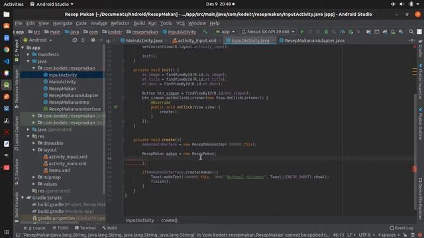Click Sync Project with Gradle Files icon
Screen dimensions: 424x238
(x=385, y=32)
